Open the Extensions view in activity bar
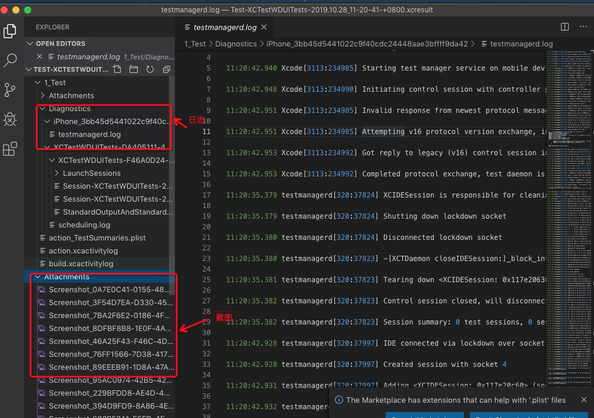The width and height of the screenshot is (594, 418). tap(10, 149)
